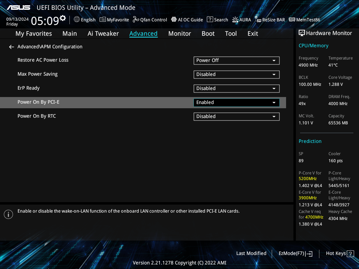Image resolution: width=359 pixels, height=269 pixels.
Task: Select Power On By PCI-E label
Action: coord(39,102)
